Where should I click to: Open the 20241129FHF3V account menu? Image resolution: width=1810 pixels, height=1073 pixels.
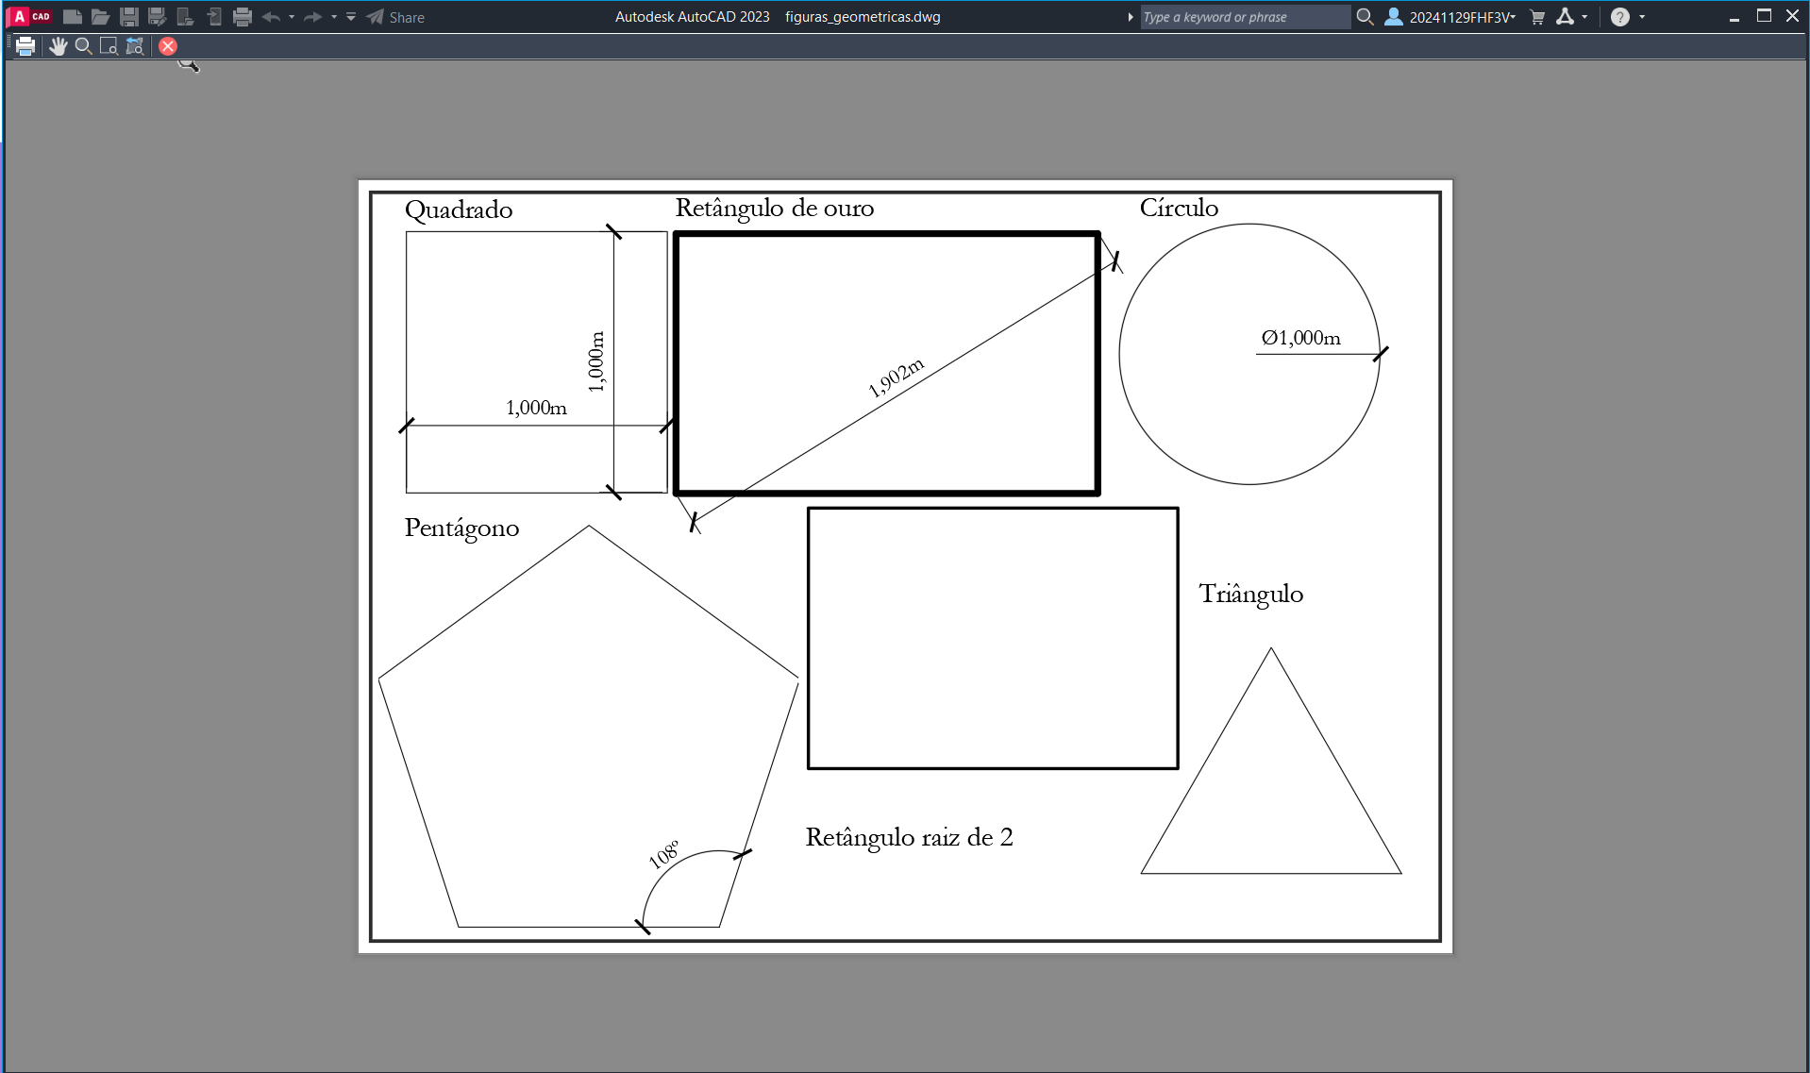(x=1450, y=17)
